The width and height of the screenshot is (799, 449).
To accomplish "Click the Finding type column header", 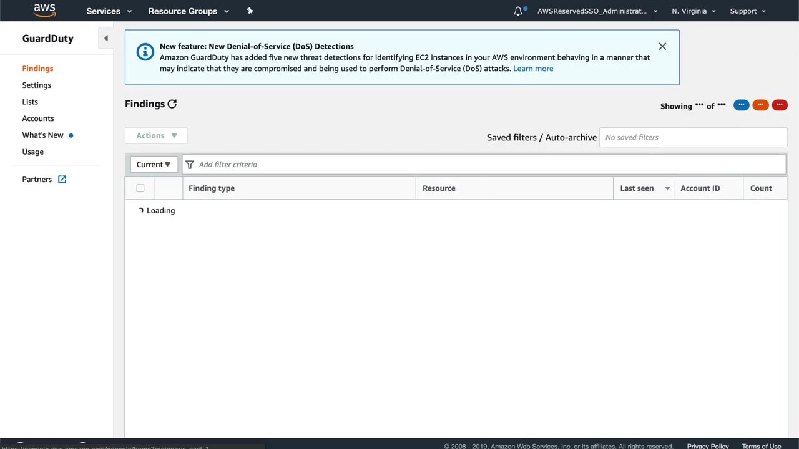I will click(x=212, y=188).
